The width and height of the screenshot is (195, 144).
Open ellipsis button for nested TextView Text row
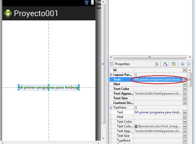pyautogui.click(x=185, y=112)
